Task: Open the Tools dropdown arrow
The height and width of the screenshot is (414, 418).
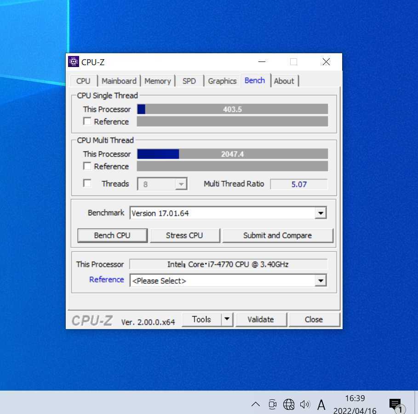Action: coord(227,319)
